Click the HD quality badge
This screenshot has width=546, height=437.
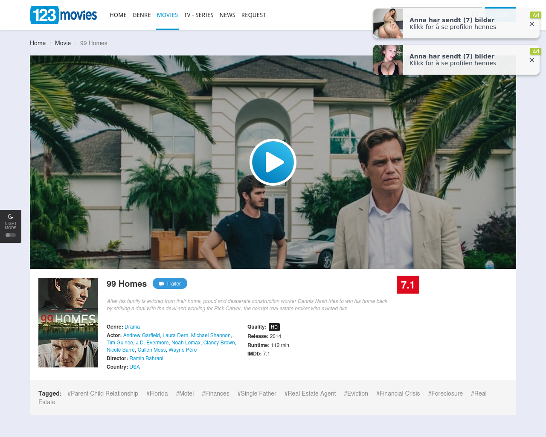tap(274, 327)
